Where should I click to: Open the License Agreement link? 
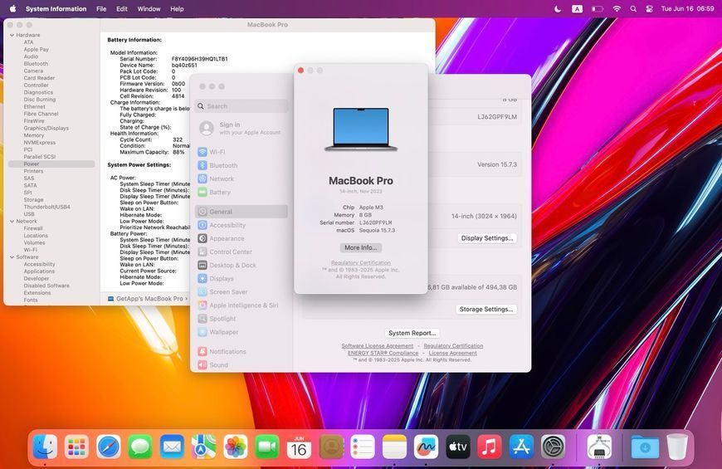pyautogui.click(x=452, y=353)
